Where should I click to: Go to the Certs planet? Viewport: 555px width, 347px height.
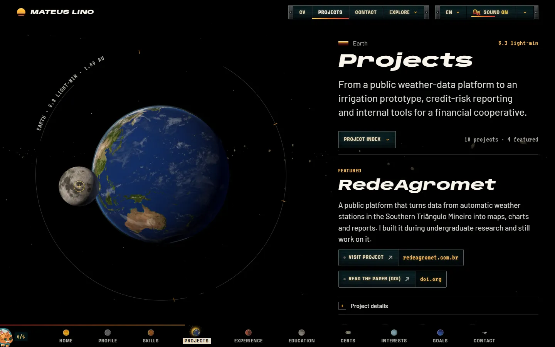[x=348, y=336]
